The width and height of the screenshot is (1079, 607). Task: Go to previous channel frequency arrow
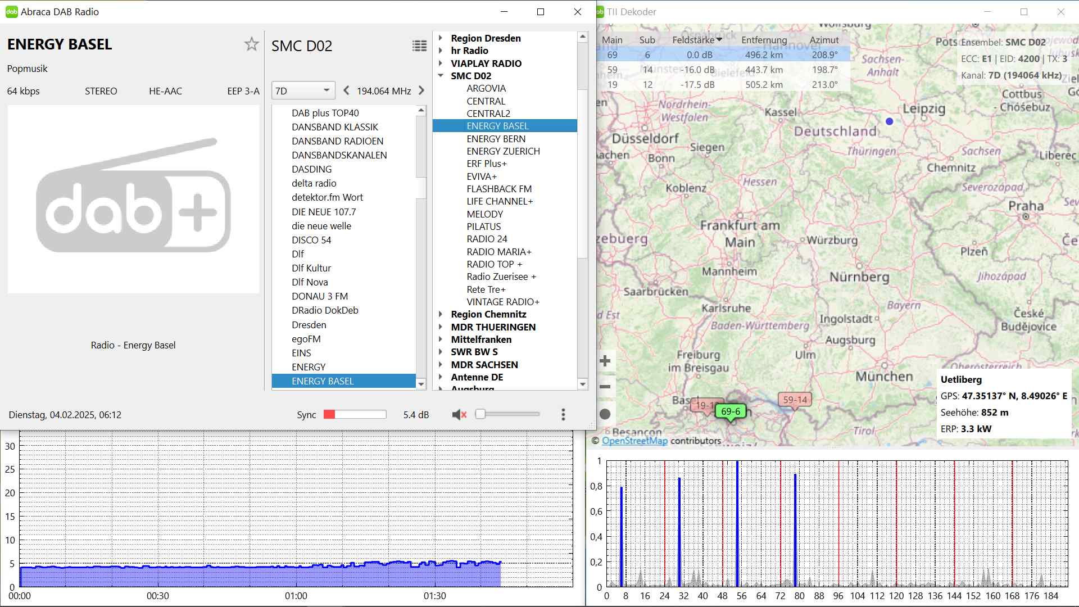[346, 90]
